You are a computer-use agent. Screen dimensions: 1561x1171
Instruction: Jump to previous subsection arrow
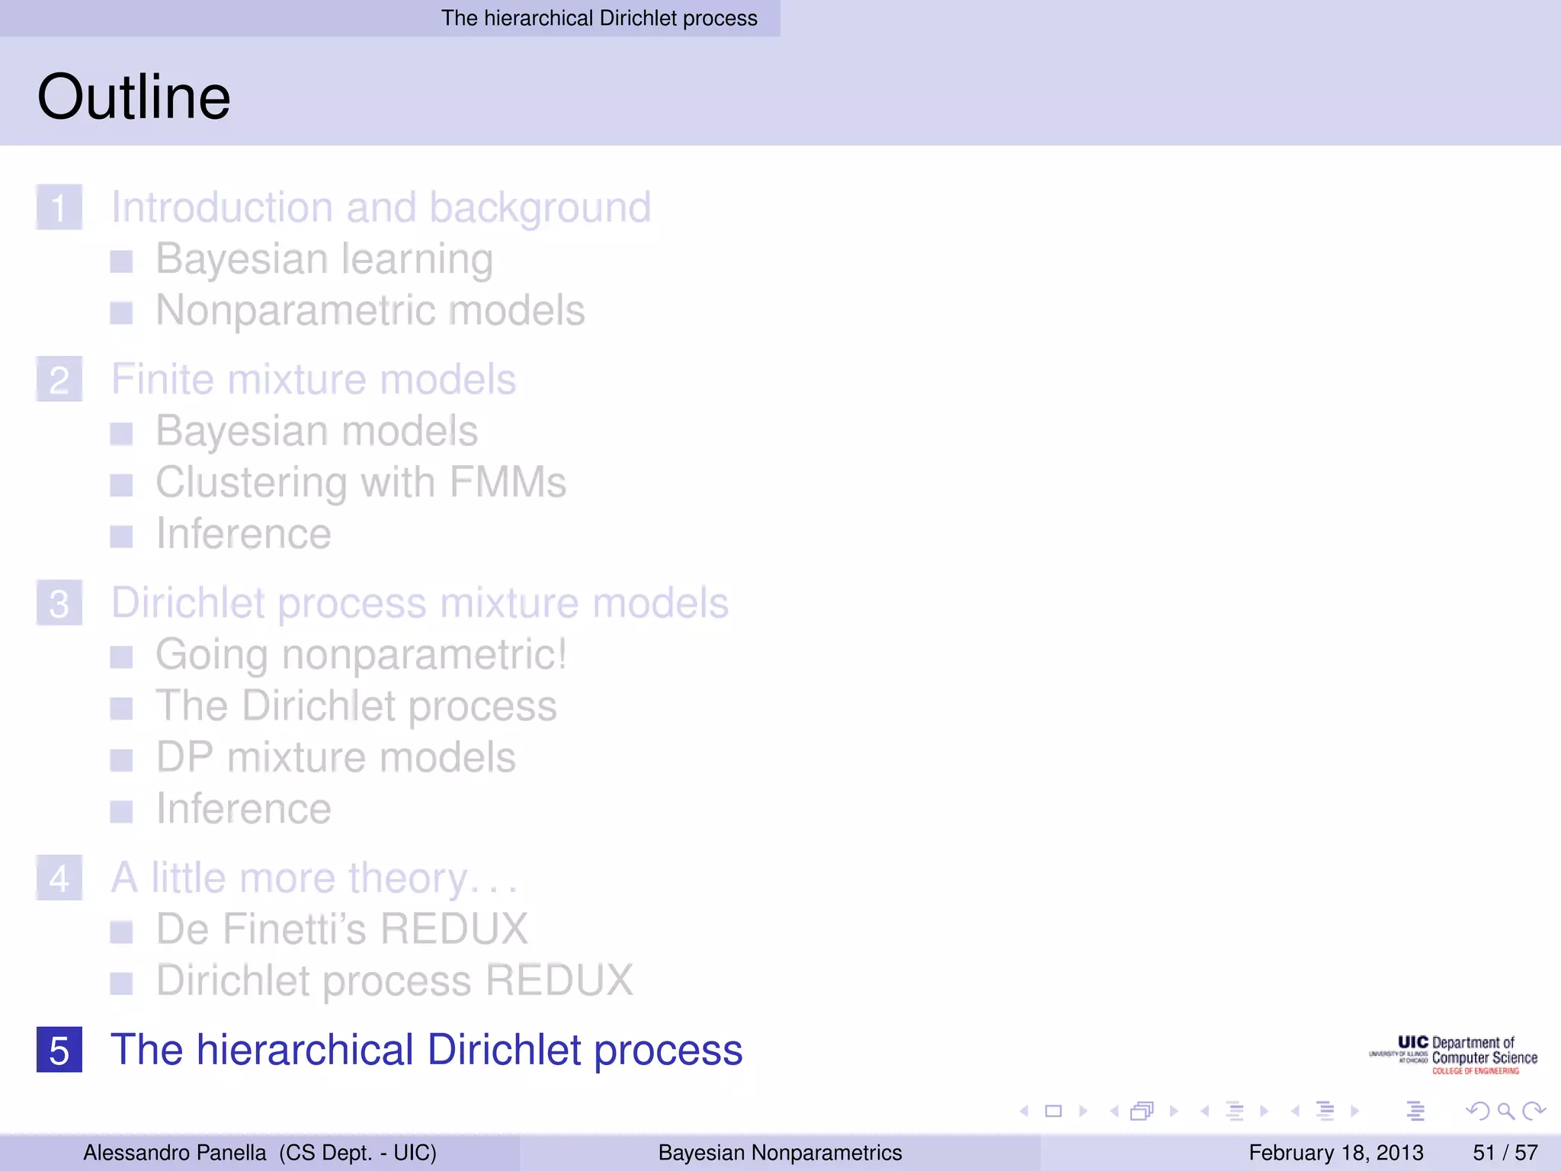(x=1205, y=1111)
